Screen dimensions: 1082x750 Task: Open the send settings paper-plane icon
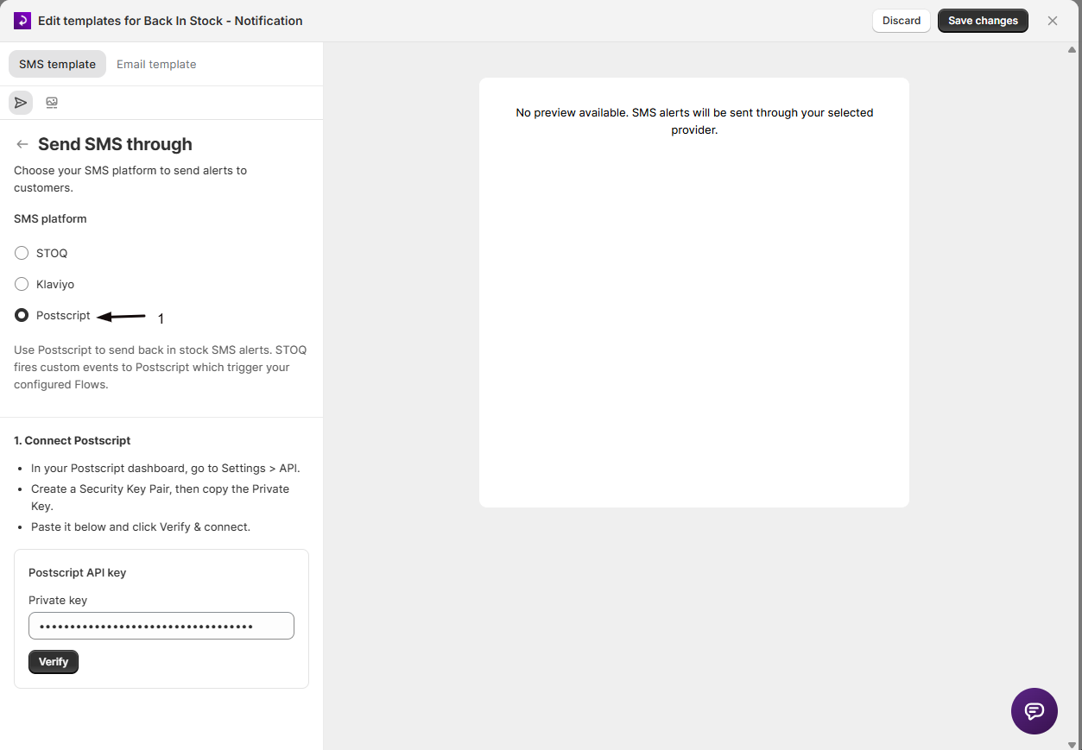coord(21,103)
